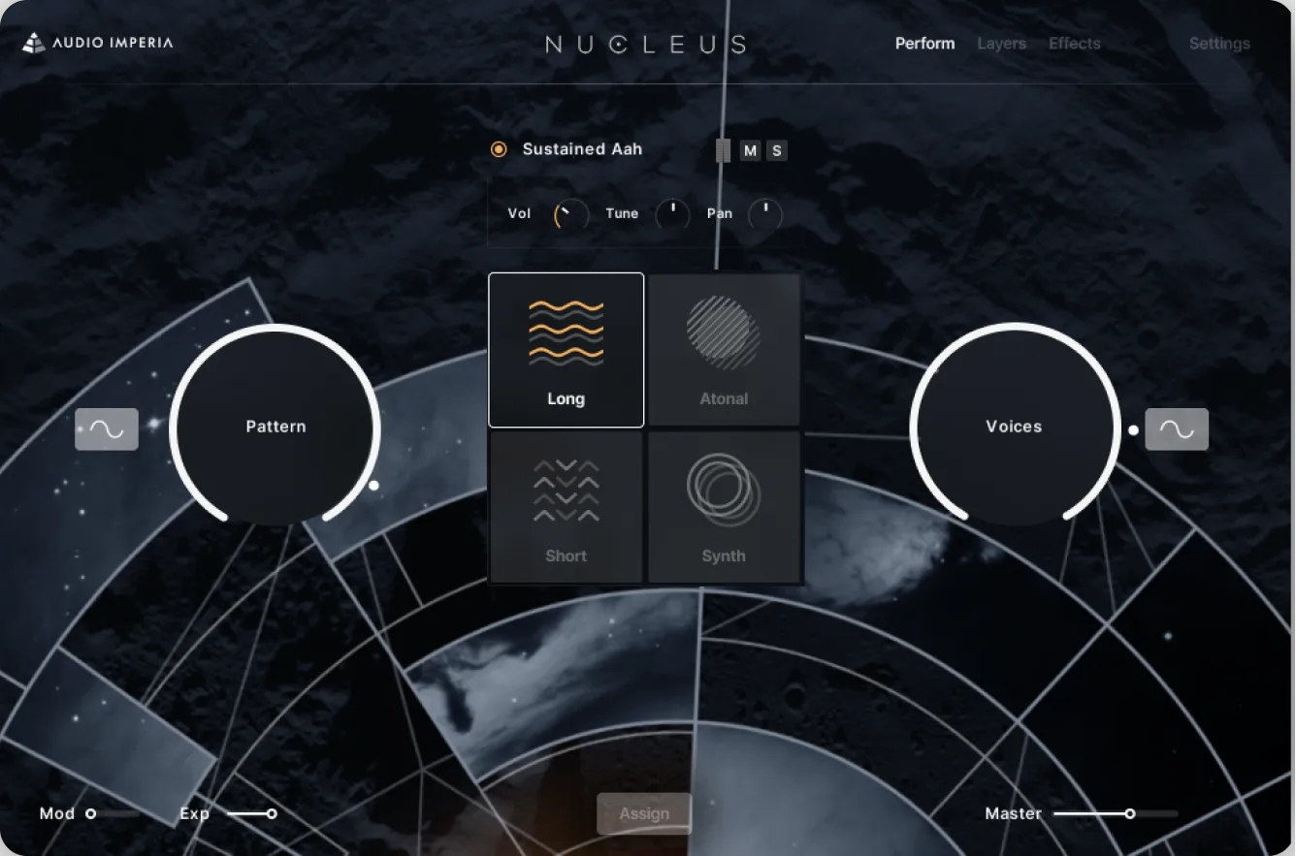Click the sine wave icon beside Pattern
The image size is (1296, 856).
tap(107, 429)
